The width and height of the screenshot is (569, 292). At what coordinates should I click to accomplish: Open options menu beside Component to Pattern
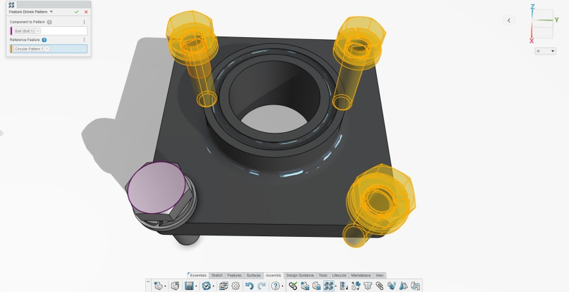click(x=84, y=22)
